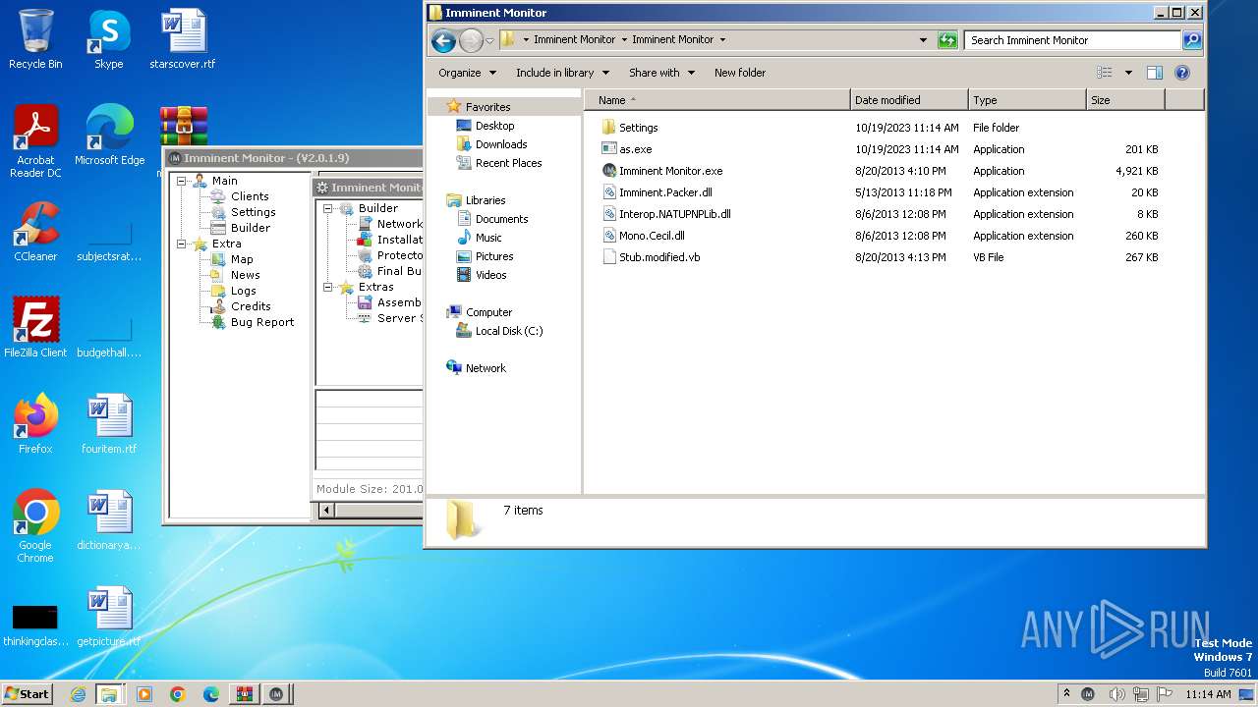1258x707 pixels.
Task: Select the Skype desktop shortcut
Action: coord(109,39)
